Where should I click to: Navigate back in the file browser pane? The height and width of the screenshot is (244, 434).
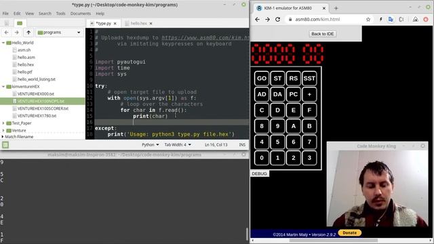coord(6,33)
